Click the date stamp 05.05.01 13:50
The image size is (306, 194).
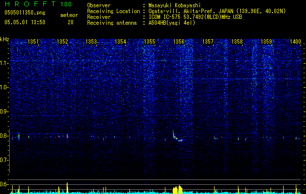click(x=25, y=22)
